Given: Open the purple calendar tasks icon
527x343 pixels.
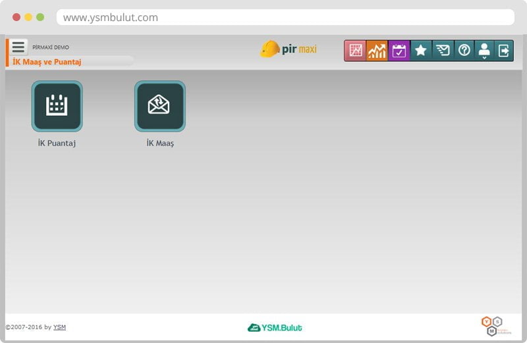Looking at the screenshot, I should [399, 51].
